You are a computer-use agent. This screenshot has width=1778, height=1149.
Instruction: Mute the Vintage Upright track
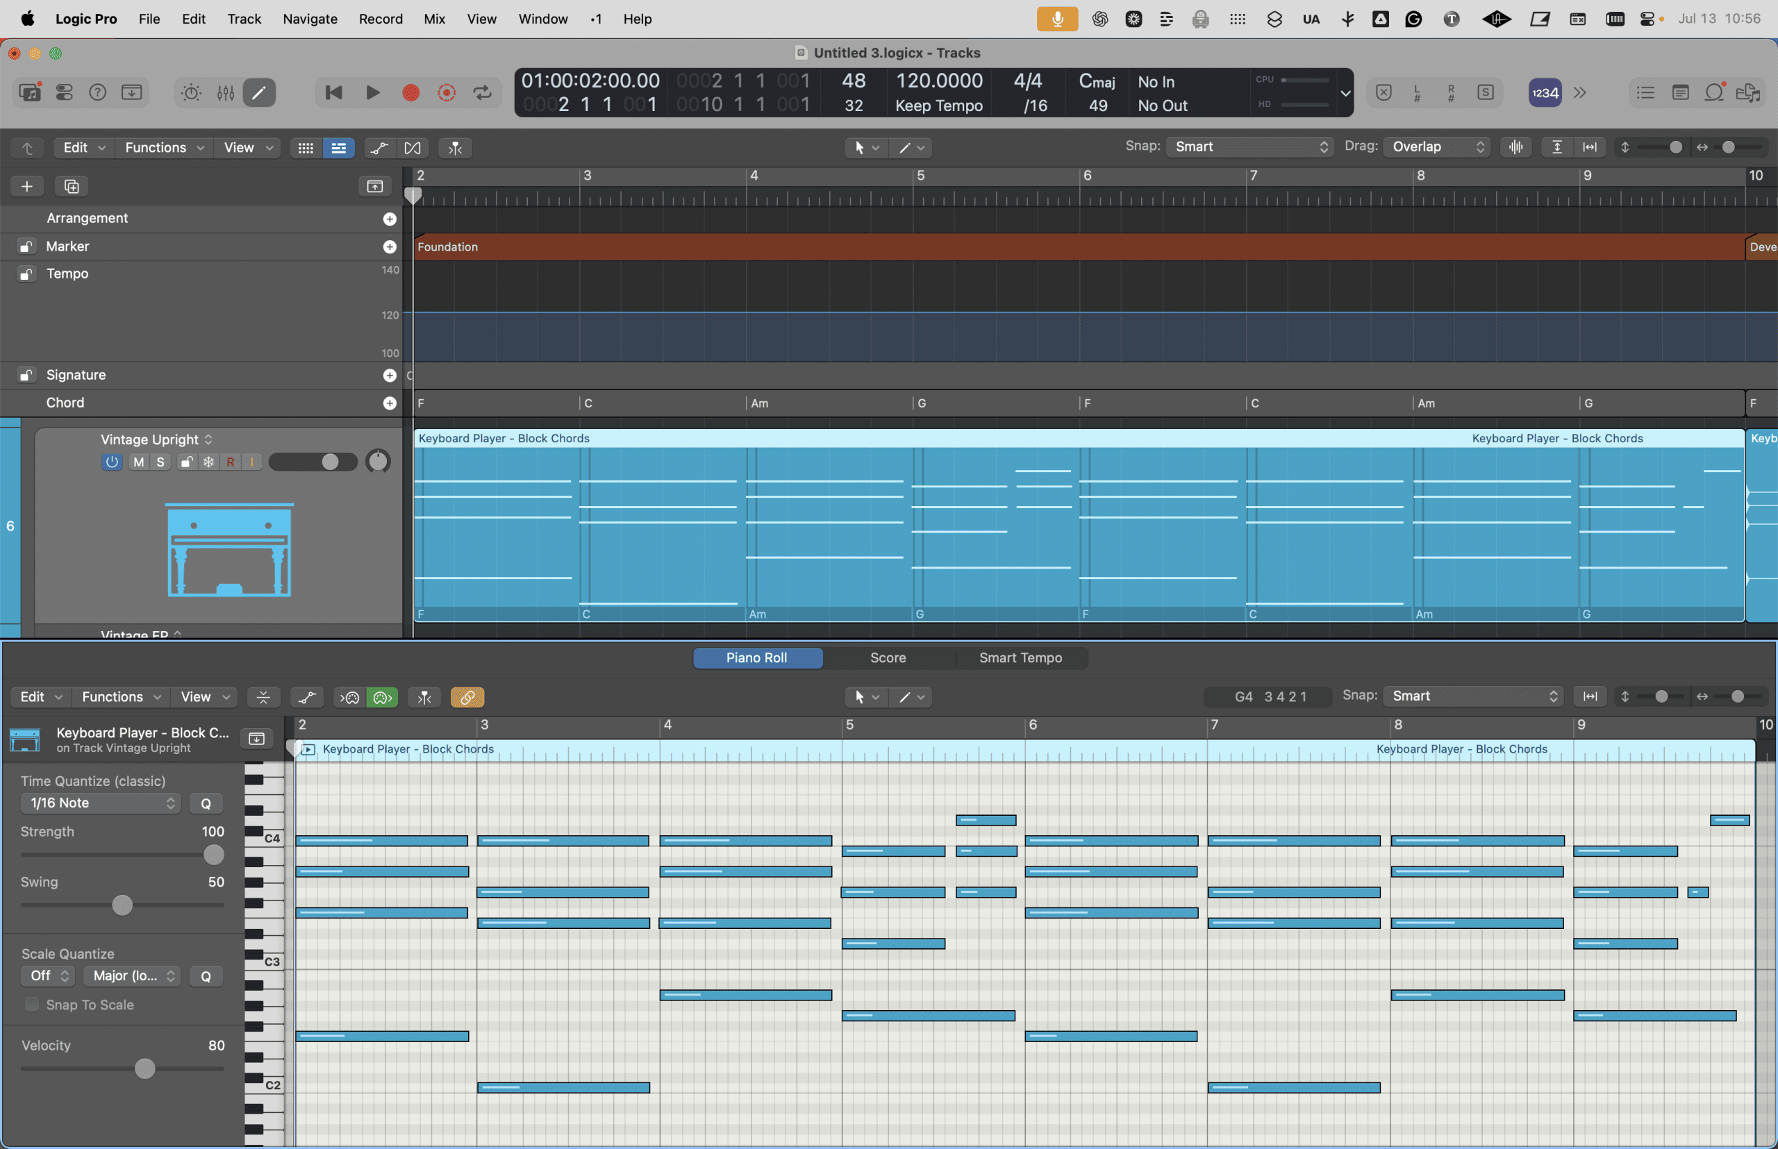click(x=138, y=462)
